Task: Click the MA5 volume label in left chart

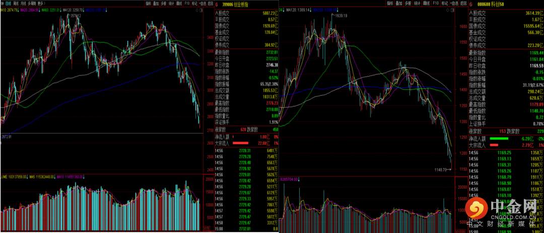Action: click(x=41, y=176)
